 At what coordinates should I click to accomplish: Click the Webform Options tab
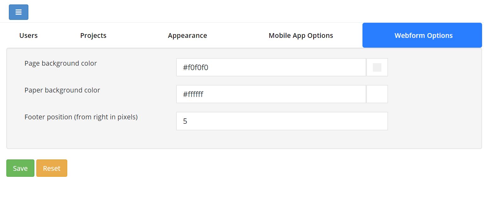(x=423, y=36)
